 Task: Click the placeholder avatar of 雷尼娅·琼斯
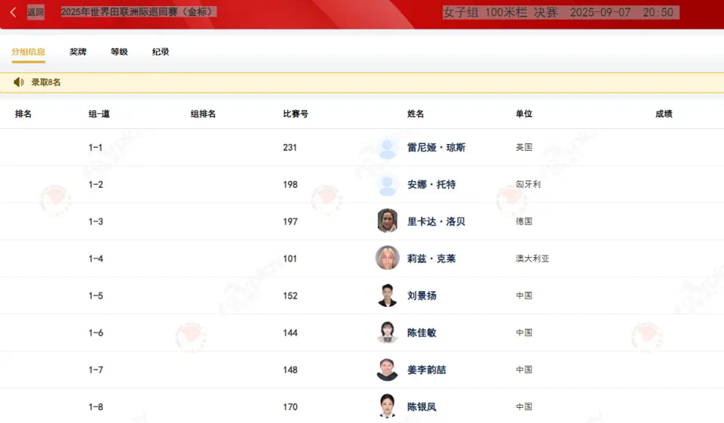(388, 148)
